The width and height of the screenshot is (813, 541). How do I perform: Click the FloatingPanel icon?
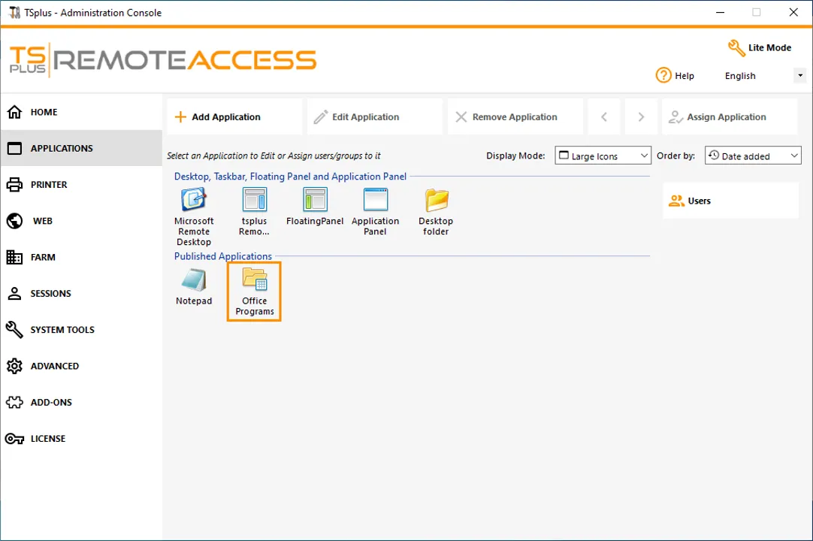pyautogui.click(x=314, y=200)
